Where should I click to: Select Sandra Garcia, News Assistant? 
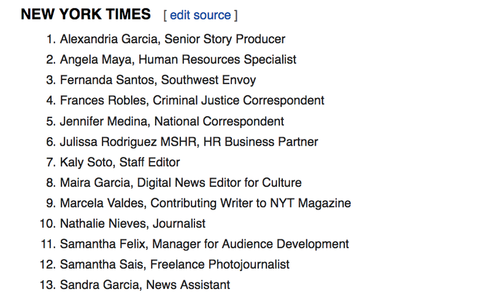(145, 285)
